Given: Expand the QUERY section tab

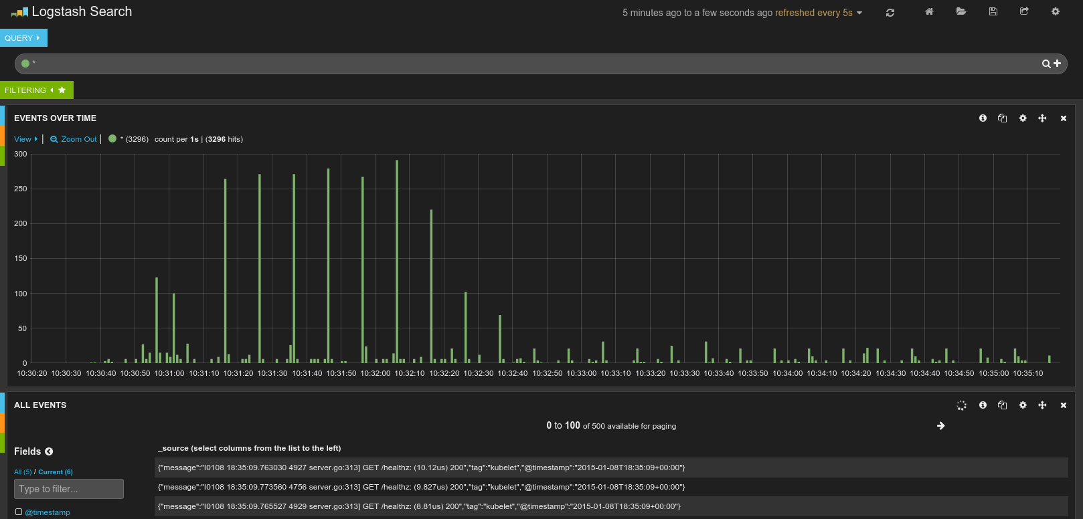Looking at the screenshot, I should coord(23,38).
